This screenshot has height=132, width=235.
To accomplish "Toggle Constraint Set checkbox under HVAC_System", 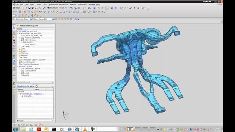I will [22, 71].
